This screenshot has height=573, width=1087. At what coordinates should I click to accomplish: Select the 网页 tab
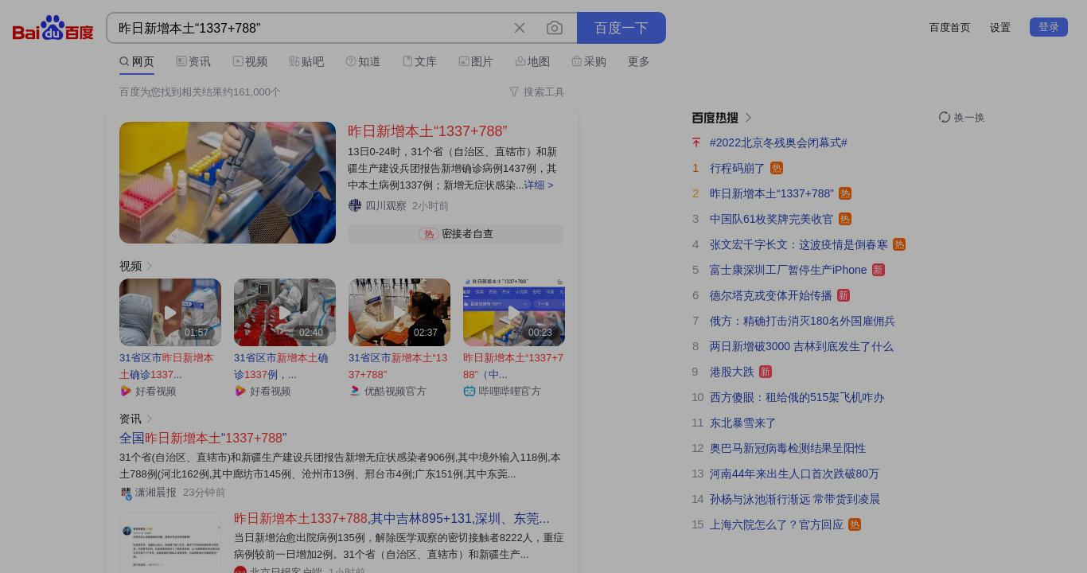(x=137, y=61)
